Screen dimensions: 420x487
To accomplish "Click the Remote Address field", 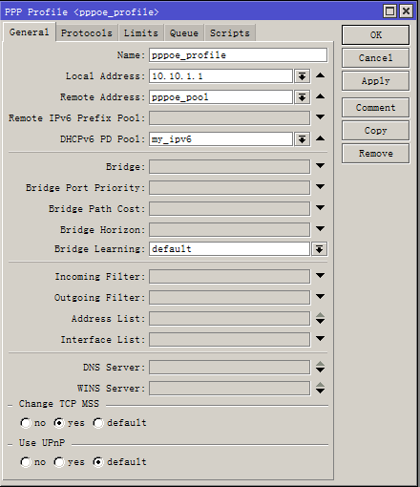I will [x=220, y=97].
